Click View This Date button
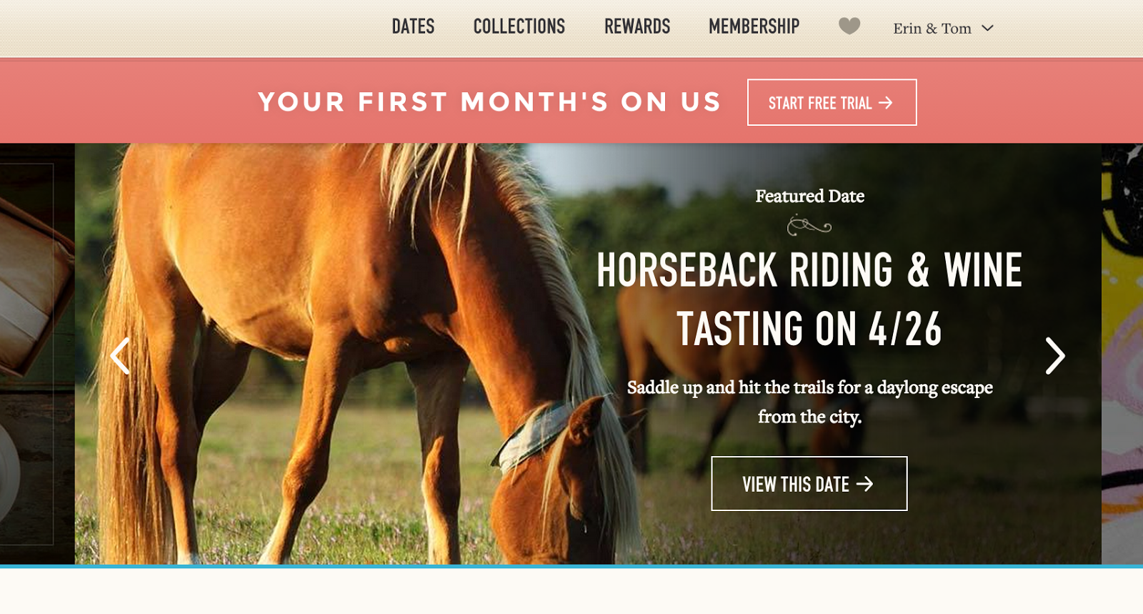Image resolution: width=1143 pixels, height=614 pixels. (809, 484)
